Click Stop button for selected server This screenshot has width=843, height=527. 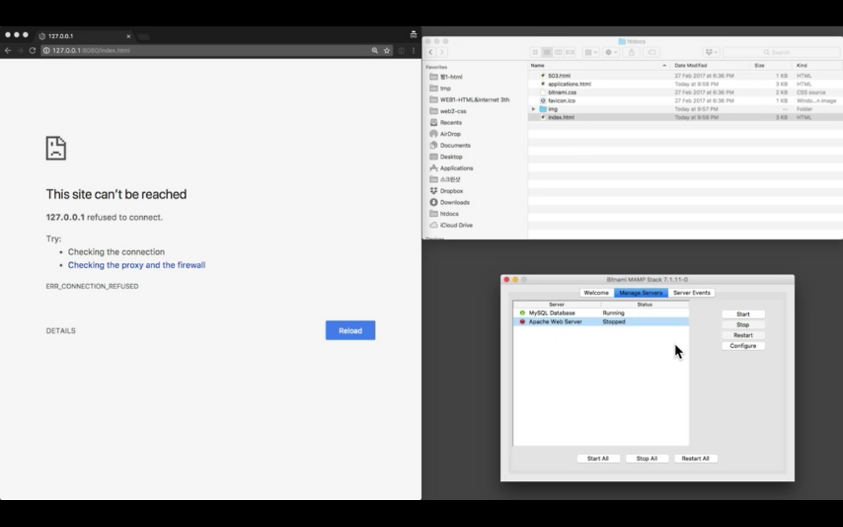(743, 325)
